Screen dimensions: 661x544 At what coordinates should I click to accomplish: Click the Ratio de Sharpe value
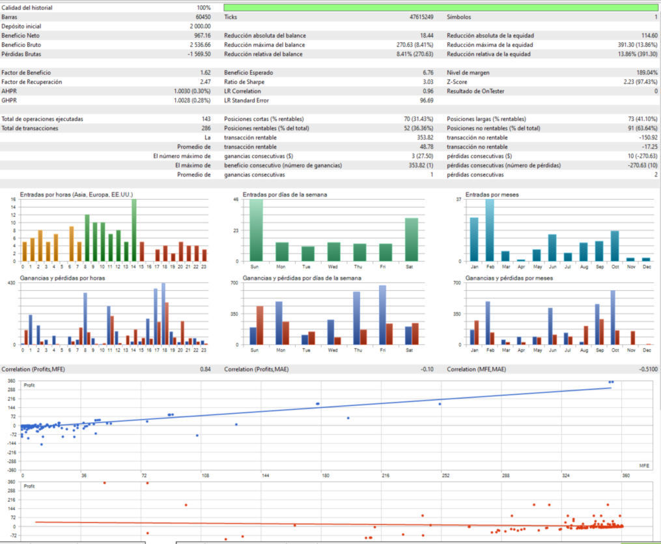(428, 82)
